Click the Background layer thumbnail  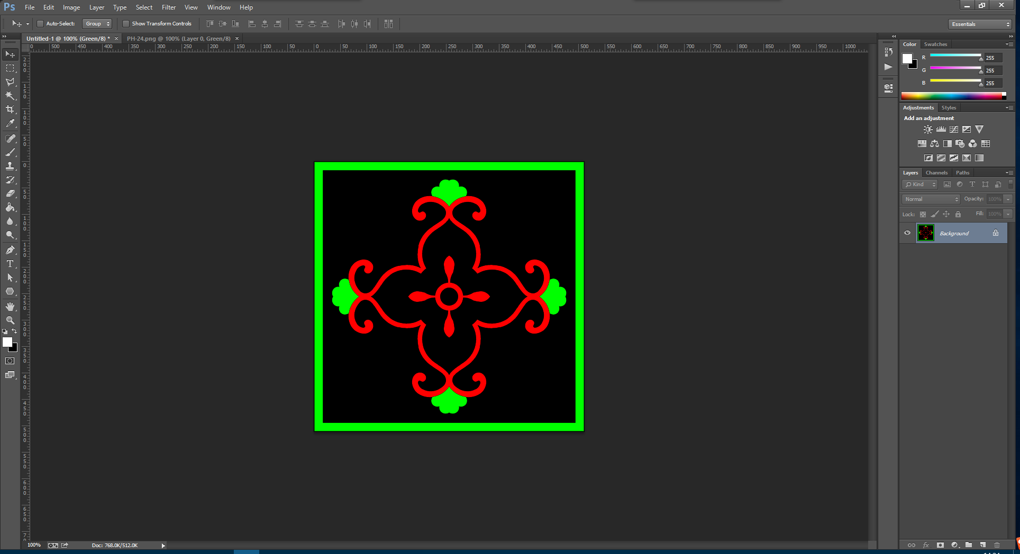click(925, 233)
